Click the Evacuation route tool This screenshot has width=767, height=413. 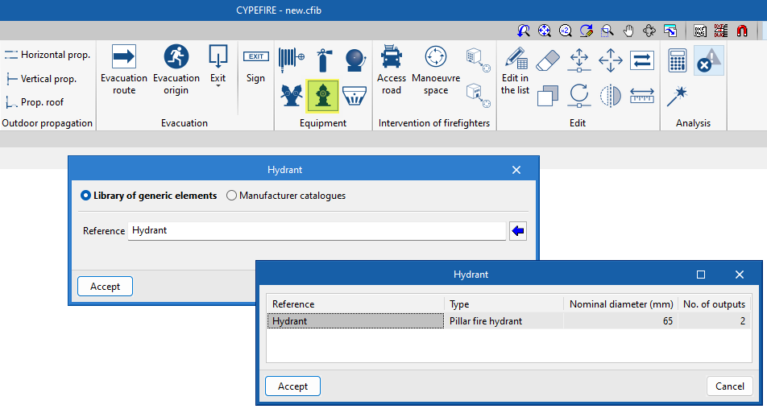click(x=124, y=71)
